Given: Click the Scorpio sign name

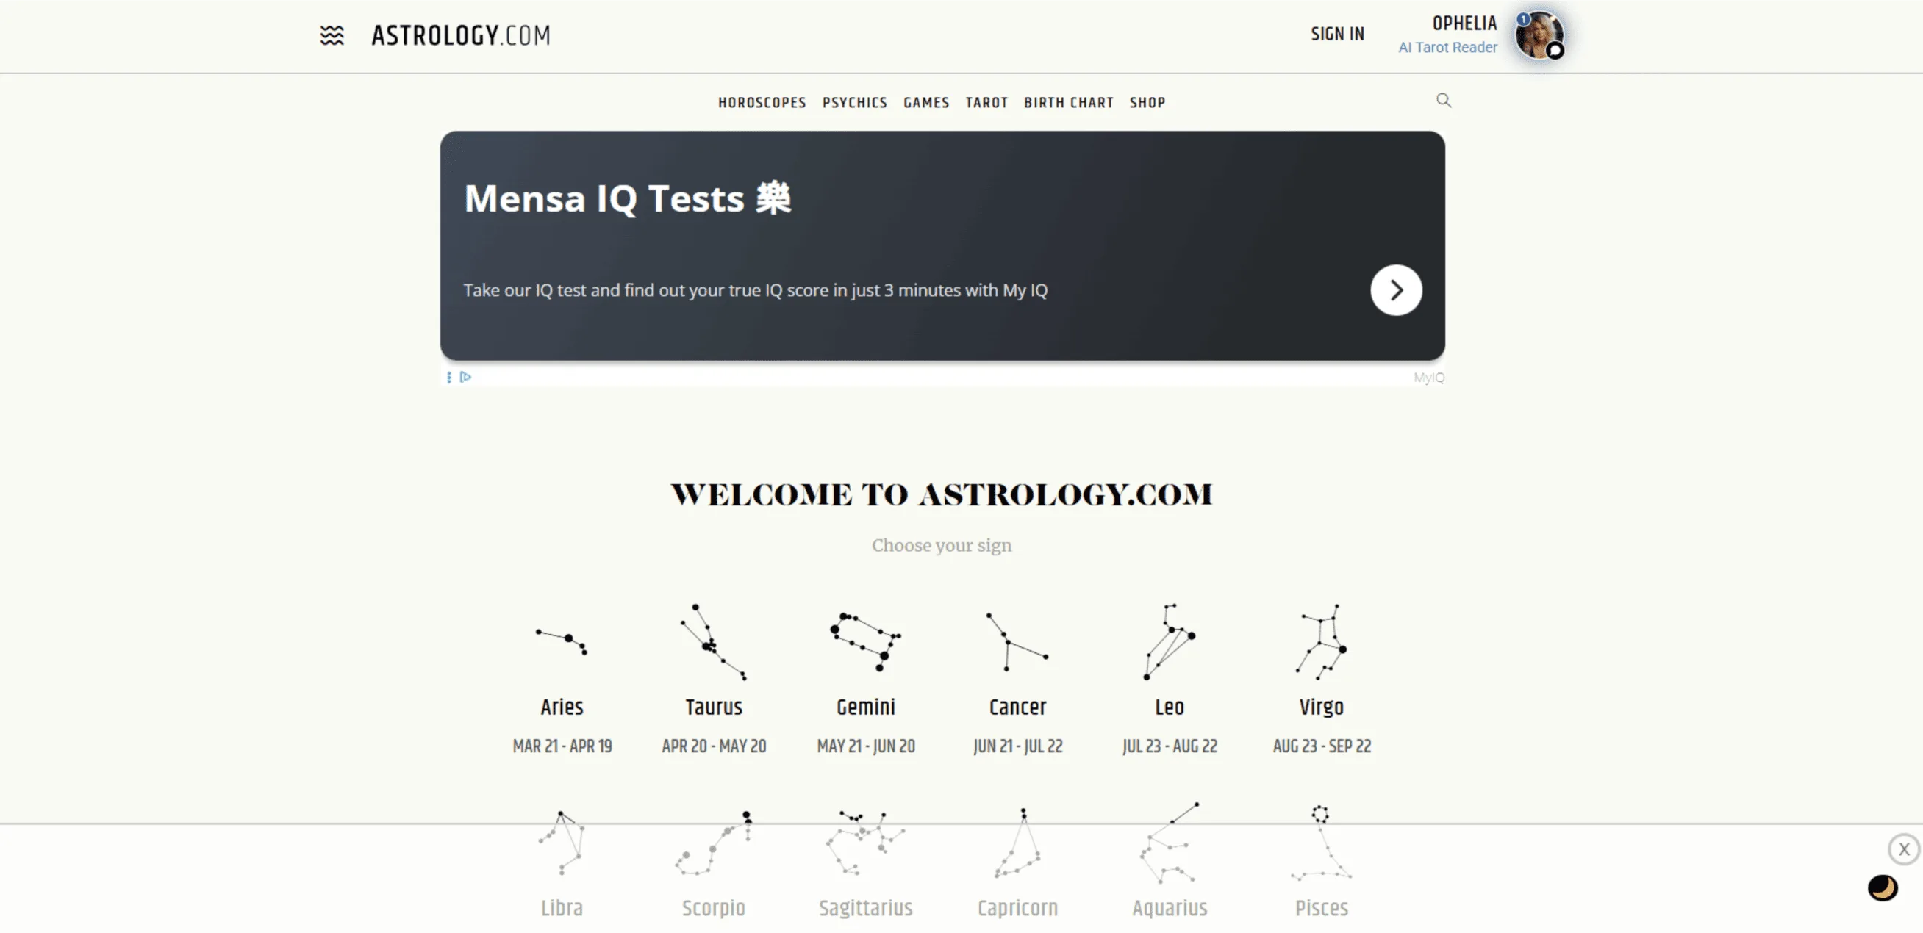Looking at the screenshot, I should click(713, 908).
